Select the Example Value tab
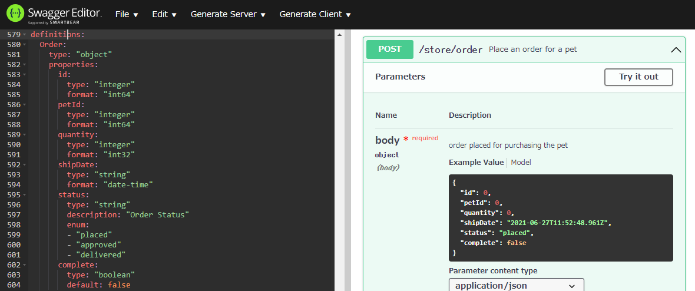695x291 pixels. point(476,163)
